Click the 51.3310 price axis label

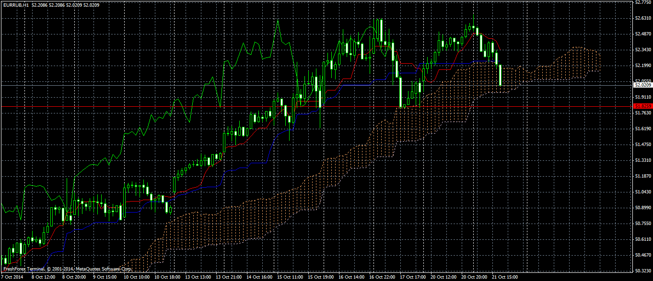pos(642,160)
